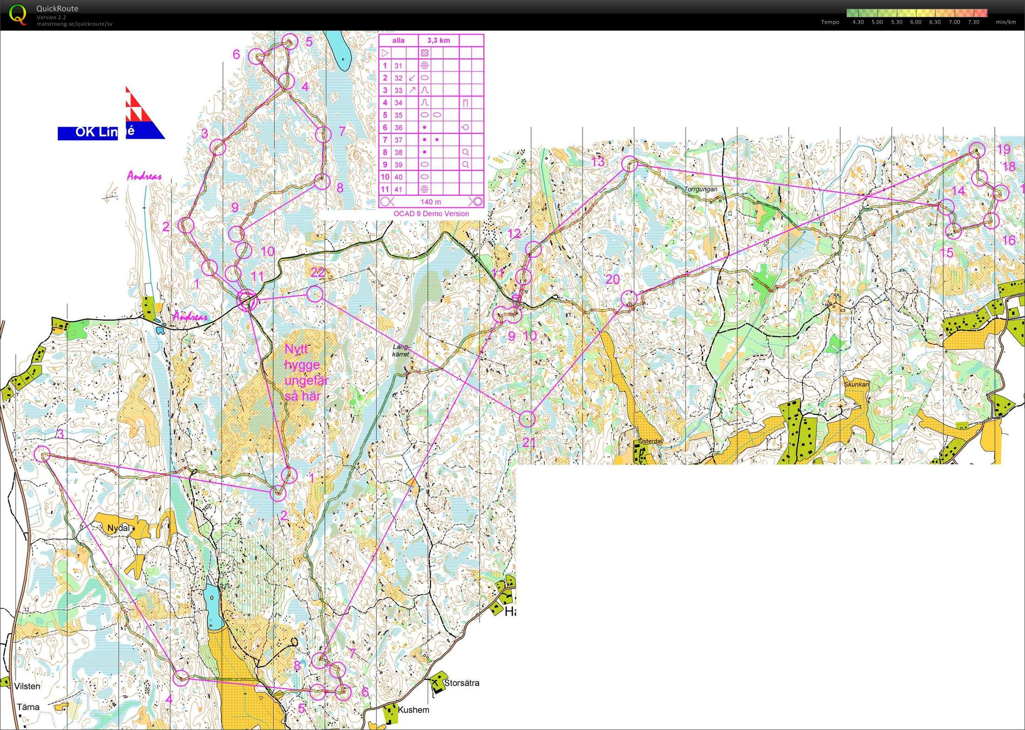Click the between symbol in row 34
This screenshot has height=730, width=1025.
click(465, 102)
